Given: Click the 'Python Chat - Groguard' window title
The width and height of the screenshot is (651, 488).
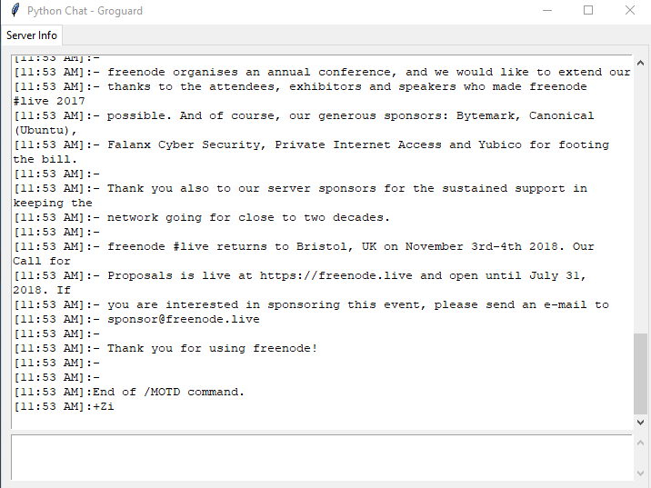Looking at the screenshot, I should 85,11.
